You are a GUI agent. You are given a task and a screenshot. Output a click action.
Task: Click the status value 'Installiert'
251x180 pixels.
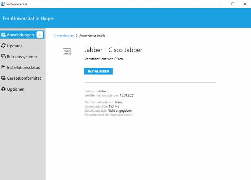pos(101,91)
